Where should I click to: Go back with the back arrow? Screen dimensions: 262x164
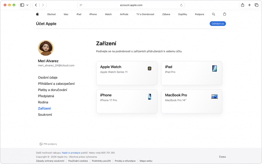click(36, 5)
